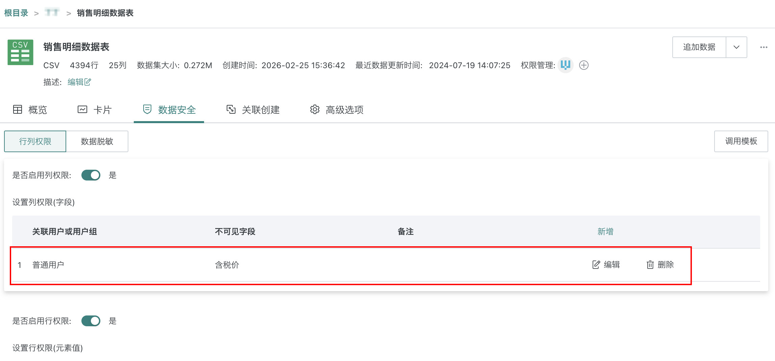This screenshot has height=361, width=775.
Task: Click the 删除 trash icon in 普通用户 row
Action: [x=650, y=265]
